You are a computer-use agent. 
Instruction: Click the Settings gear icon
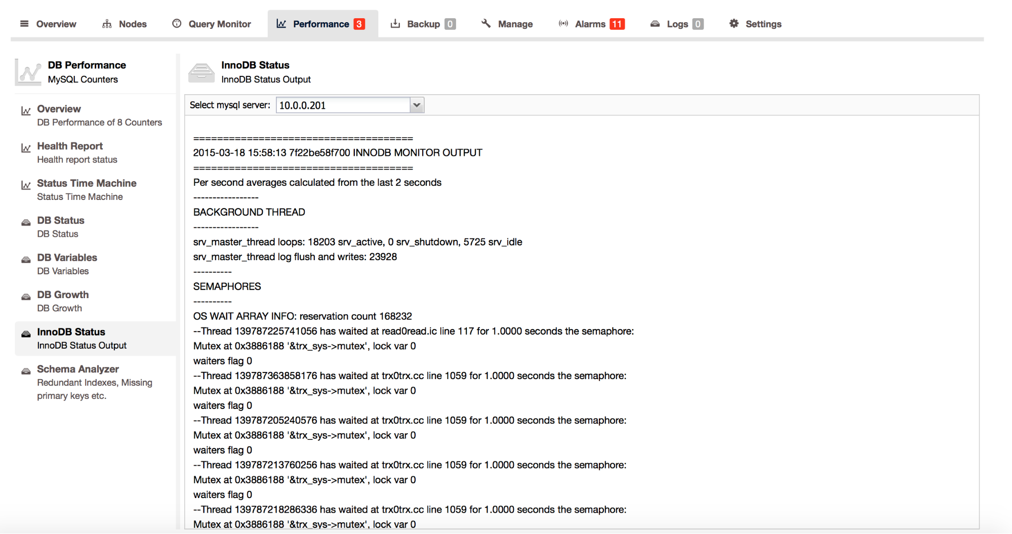click(x=734, y=23)
